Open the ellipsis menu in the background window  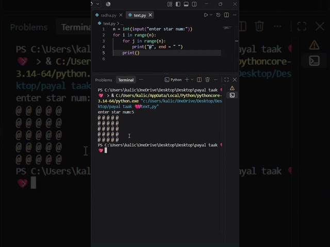(x=277, y=26)
